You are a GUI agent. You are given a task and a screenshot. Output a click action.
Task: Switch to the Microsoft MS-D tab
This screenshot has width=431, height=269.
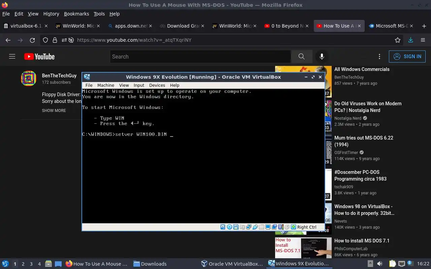(391, 26)
